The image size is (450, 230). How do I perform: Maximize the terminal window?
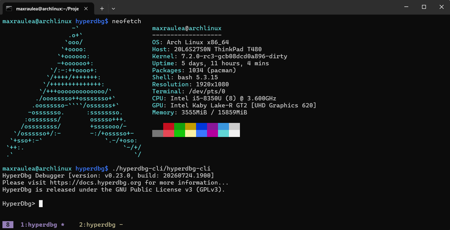(424, 7)
